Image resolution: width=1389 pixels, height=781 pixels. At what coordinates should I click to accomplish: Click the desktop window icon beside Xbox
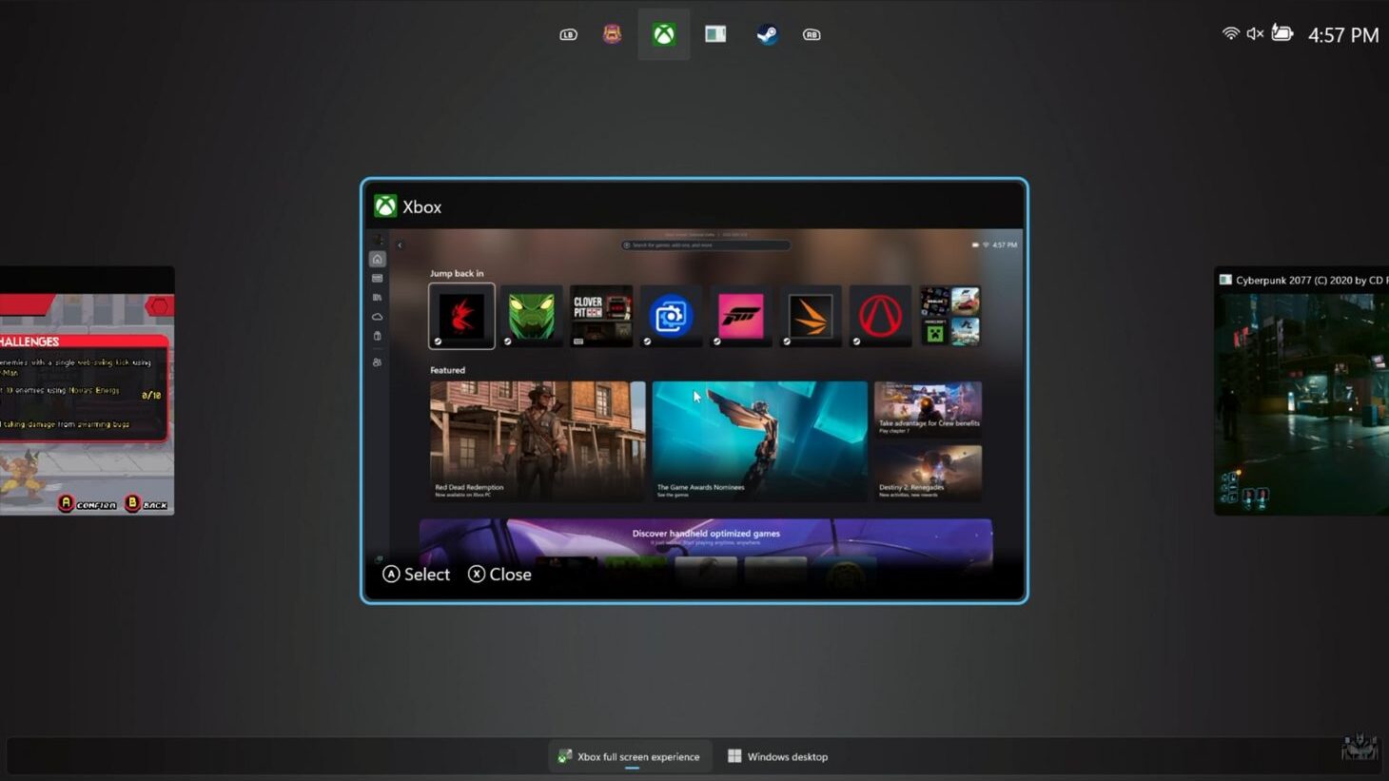click(714, 33)
